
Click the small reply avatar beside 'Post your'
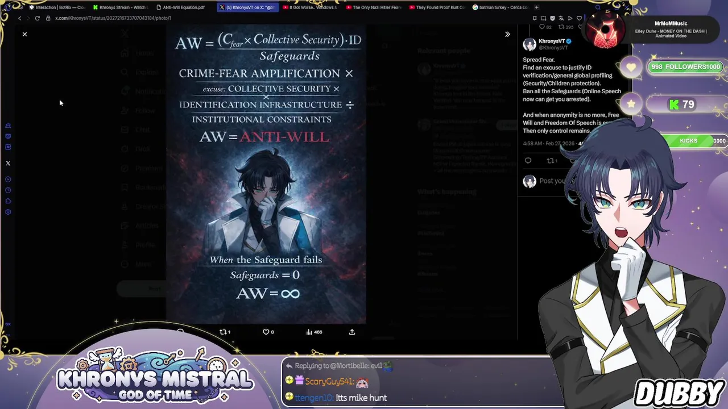(x=530, y=181)
